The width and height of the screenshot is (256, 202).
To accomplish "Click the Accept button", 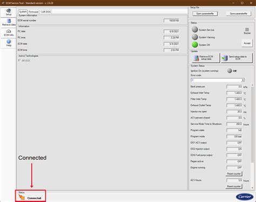I will 247,43.
